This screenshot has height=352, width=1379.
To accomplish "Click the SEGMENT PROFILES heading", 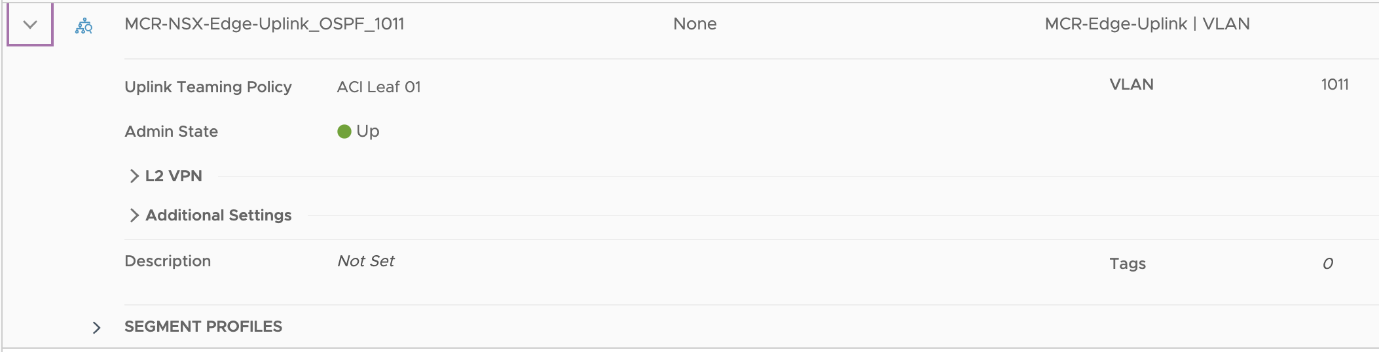I will click(x=204, y=326).
